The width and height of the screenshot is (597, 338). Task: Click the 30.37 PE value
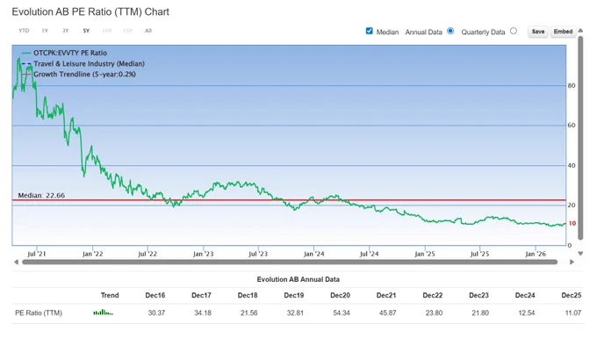[156, 313]
